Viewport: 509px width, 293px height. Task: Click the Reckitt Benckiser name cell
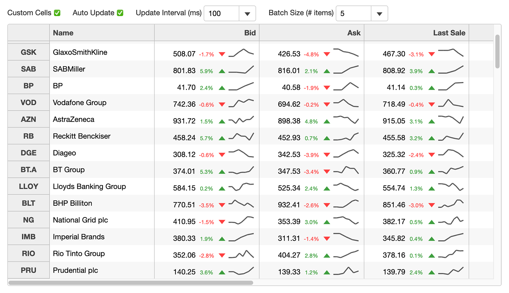click(x=102, y=136)
